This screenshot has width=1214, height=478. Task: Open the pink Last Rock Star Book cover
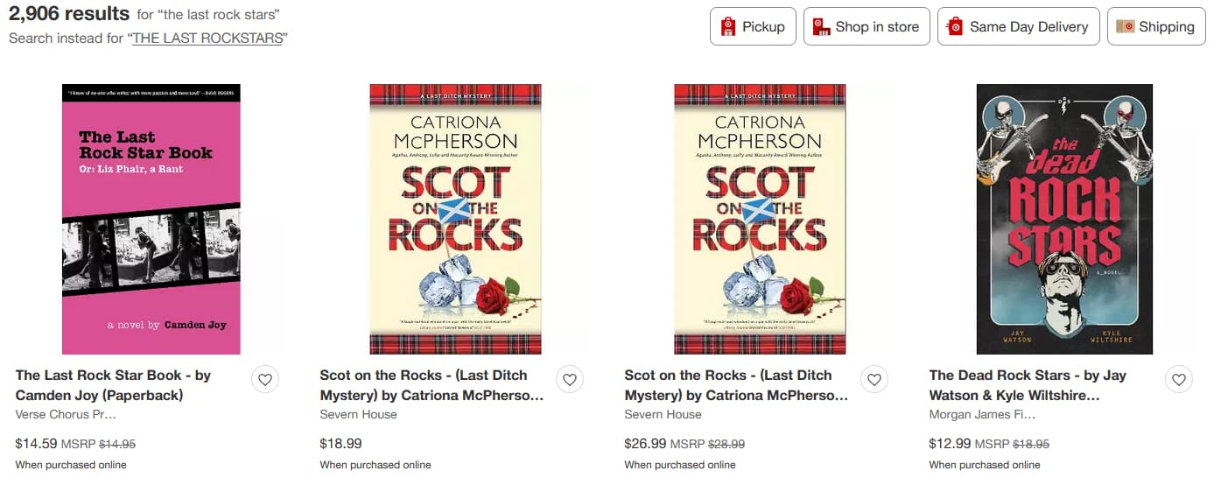coord(151,219)
